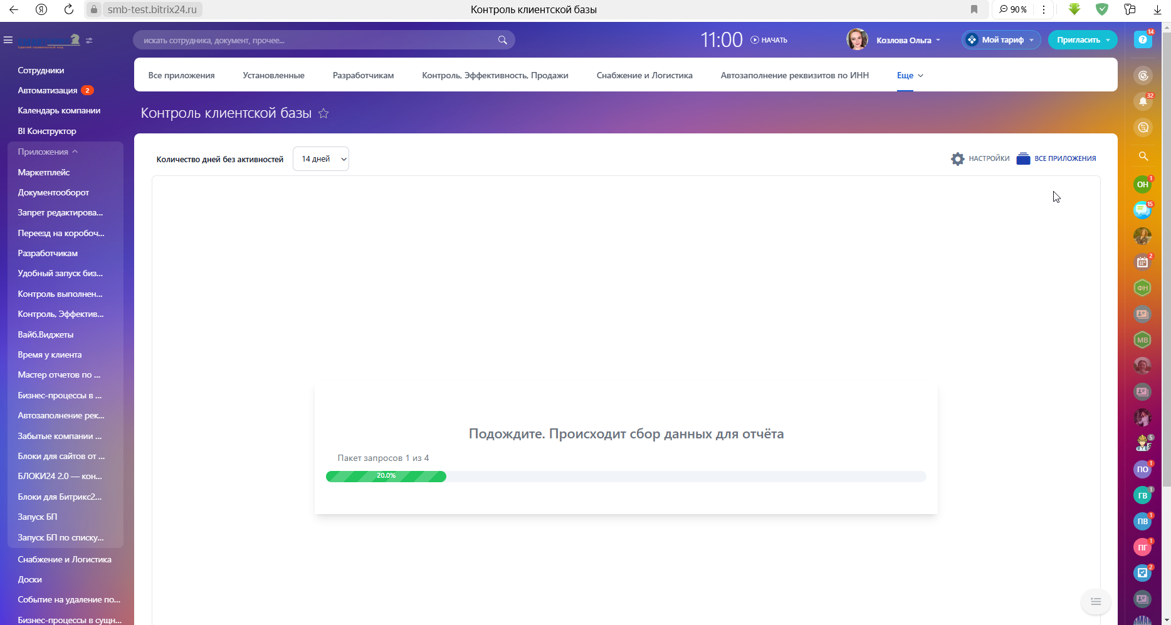Image resolution: width=1171 pixels, height=625 pixels.
Task: Click the green 20.0% progress bar
Action: (x=386, y=476)
